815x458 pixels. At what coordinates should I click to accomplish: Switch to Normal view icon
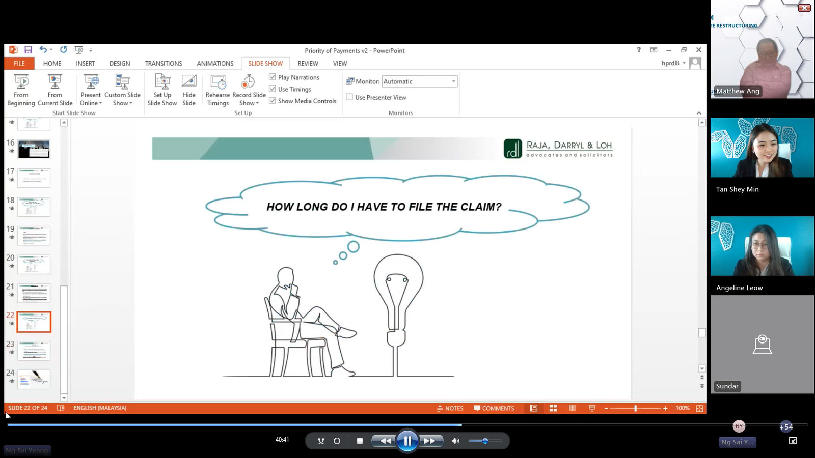coord(534,408)
